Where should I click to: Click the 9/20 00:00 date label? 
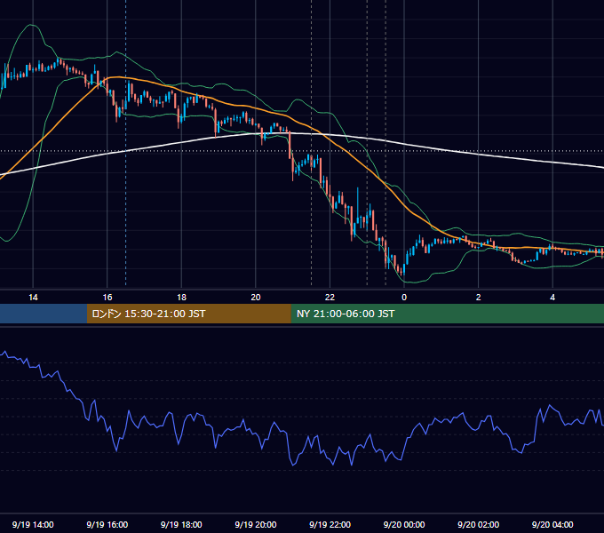(404, 524)
